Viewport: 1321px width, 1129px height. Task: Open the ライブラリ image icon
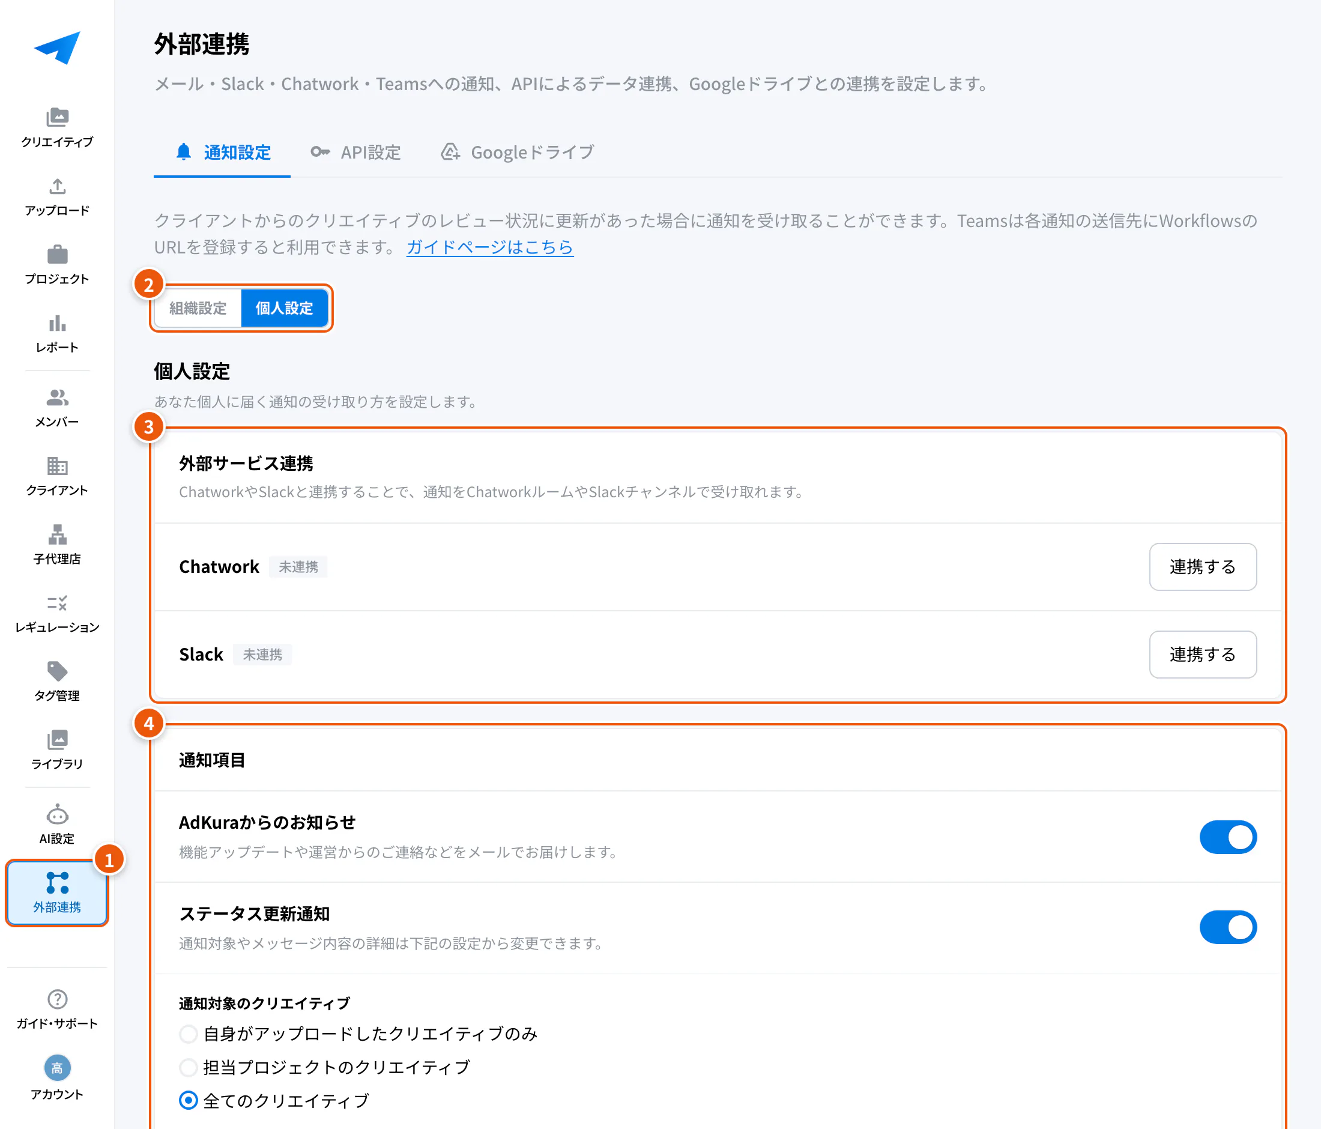[58, 739]
